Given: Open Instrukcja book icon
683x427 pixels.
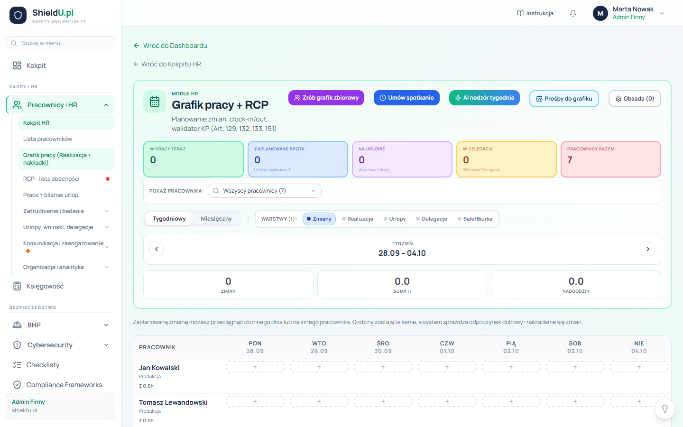Looking at the screenshot, I should pyautogui.click(x=520, y=13).
